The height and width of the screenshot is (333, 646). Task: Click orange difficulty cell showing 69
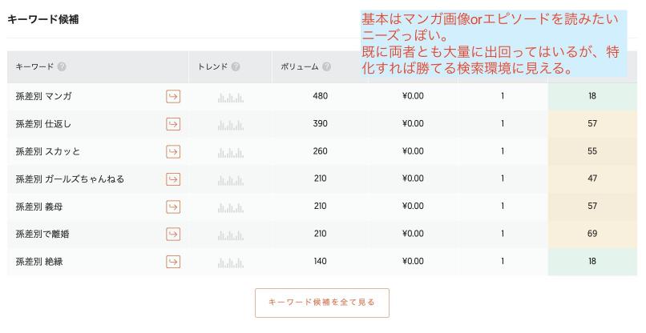tap(592, 234)
